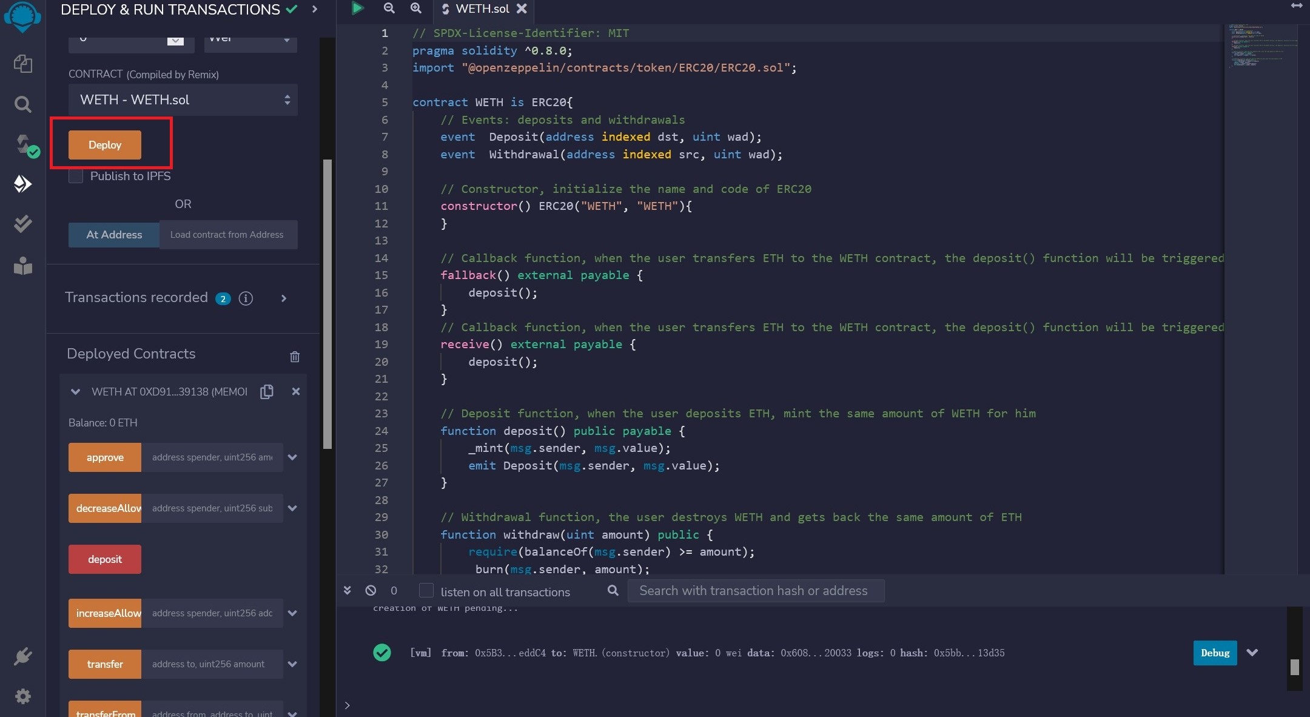The width and height of the screenshot is (1310, 717).
Task: Focus the transaction hash search field
Action: pos(756,591)
